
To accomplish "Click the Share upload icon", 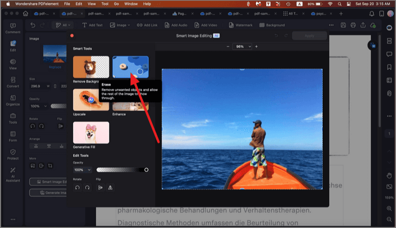I will (x=363, y=25).
